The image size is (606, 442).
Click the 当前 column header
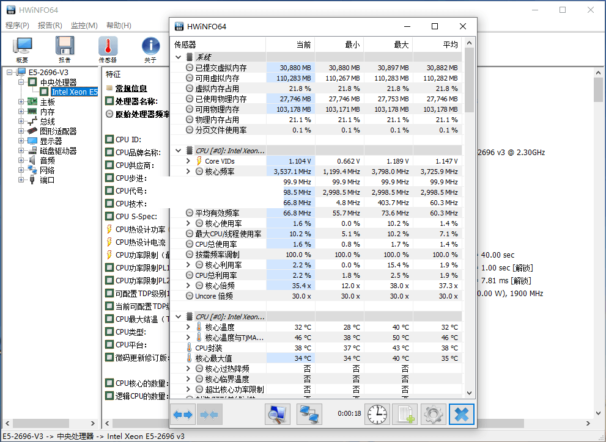click(290, 45)
